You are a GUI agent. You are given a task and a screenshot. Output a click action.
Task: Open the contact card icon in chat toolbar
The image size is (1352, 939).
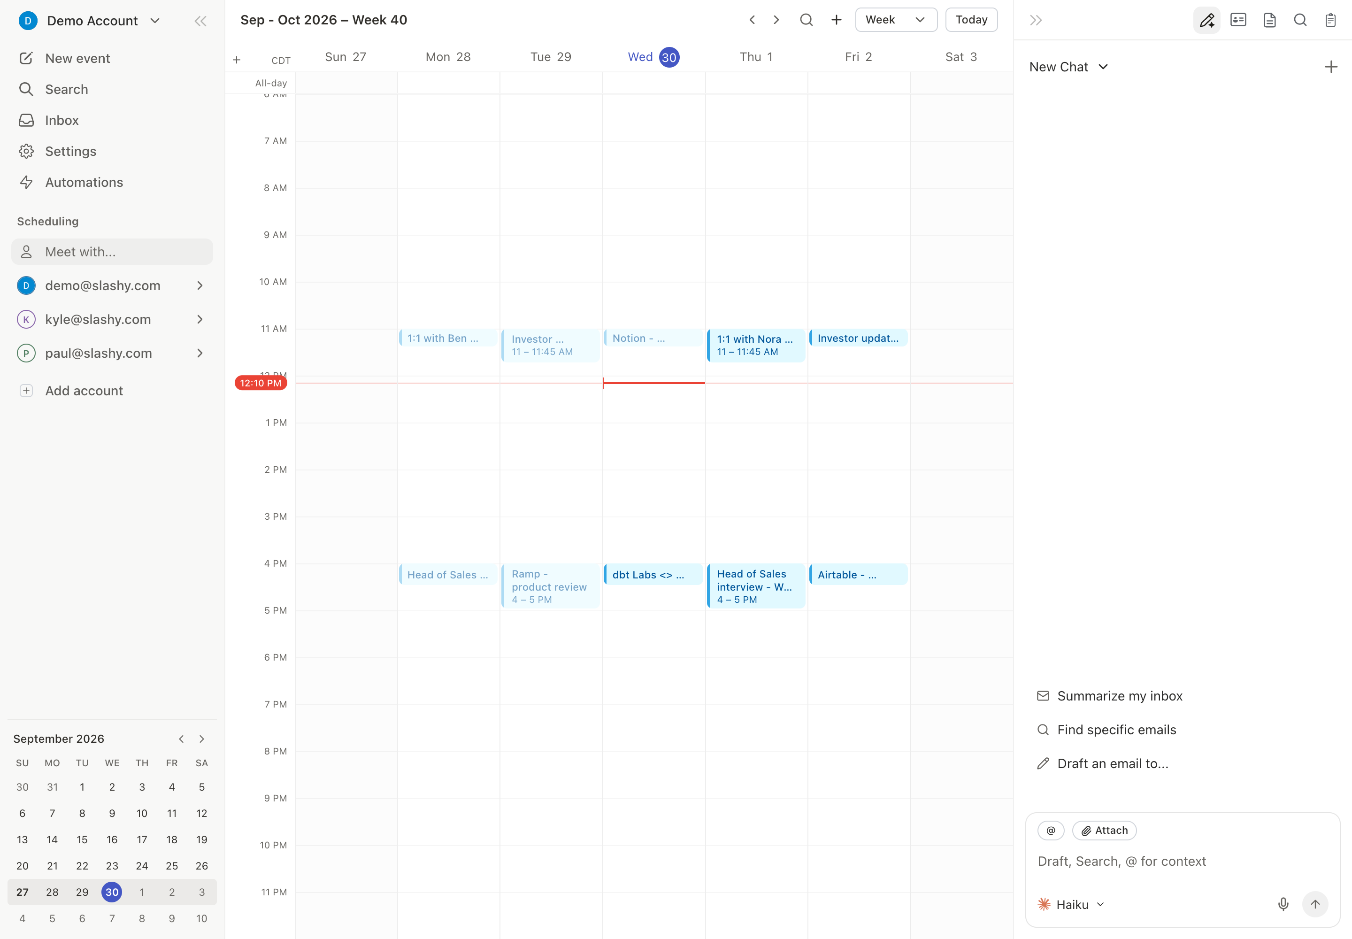click(1238, 21)
